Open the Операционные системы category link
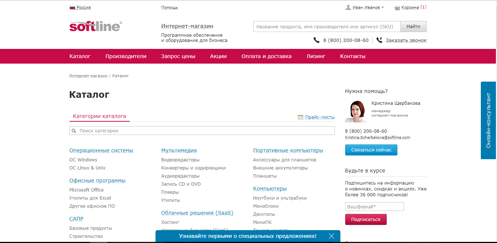Image resolution: width=497 pixels, height=243 pixels. point(101,150)
